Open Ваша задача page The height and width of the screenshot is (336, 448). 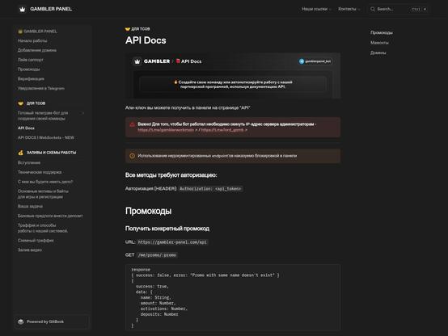[x=30, y=206]
